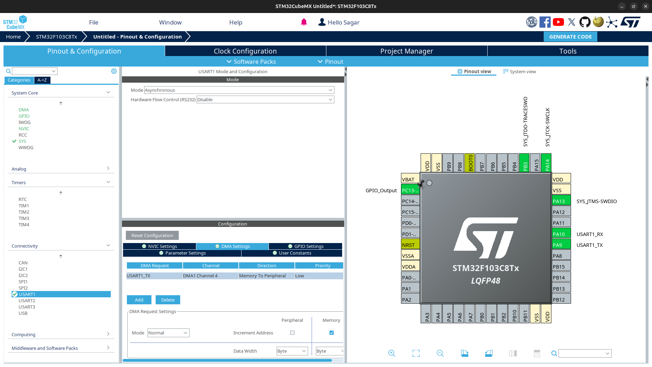Rotate the chip view counterclockwise icon
Screen dimensions: 652x367
(x=489, y=353)
